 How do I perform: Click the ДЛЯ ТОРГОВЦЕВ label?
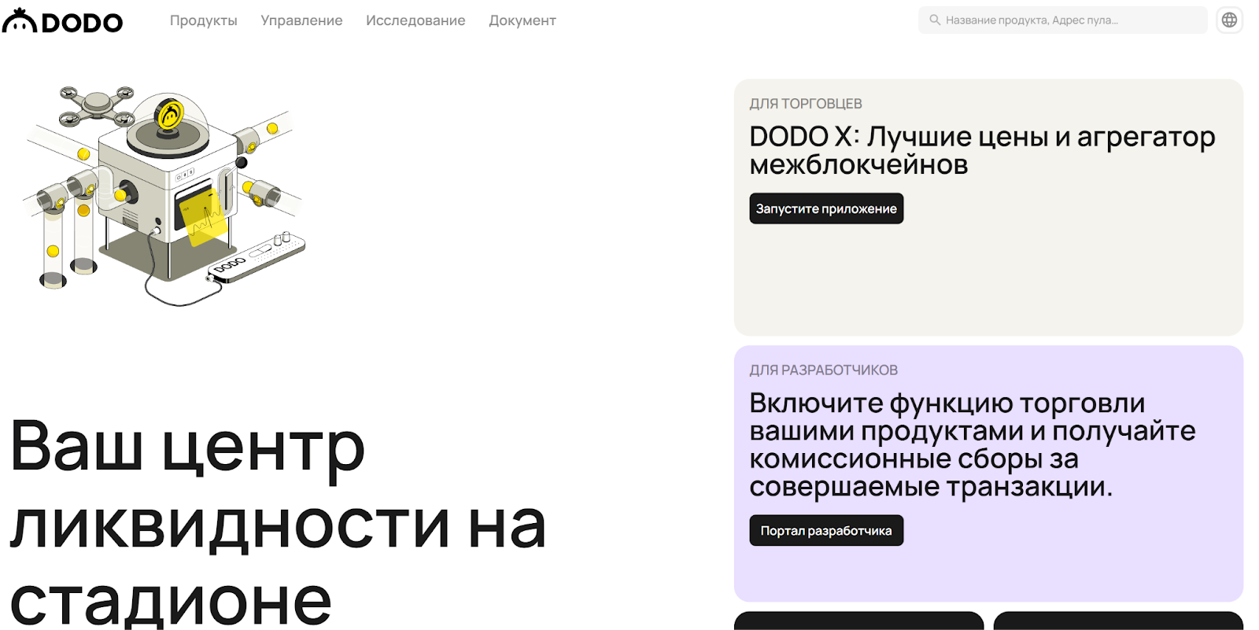(x=806, y=104)
